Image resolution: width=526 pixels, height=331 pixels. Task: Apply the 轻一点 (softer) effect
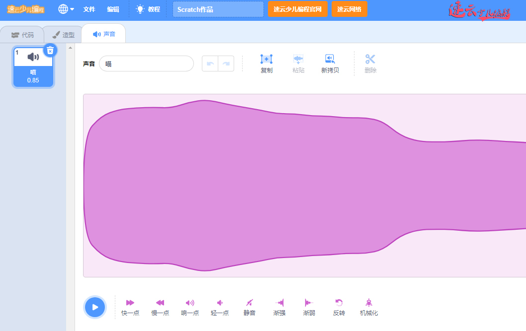pyautogui.click(x=220, y=303)
